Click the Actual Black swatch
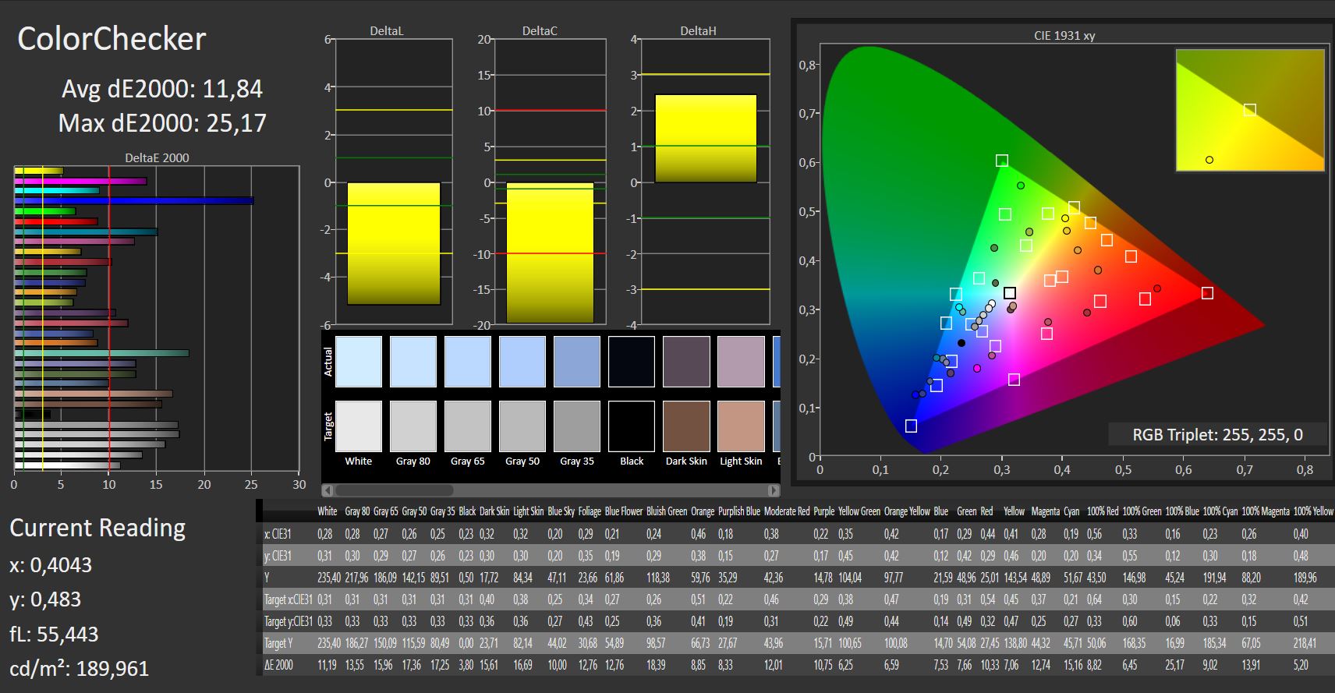Image resolution: width=1335 pixels, height=693 pixels. (x=632, y=362)
